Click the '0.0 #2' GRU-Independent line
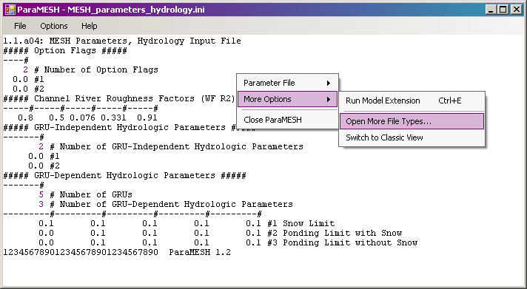527x289 pixels. pos(44,166)
